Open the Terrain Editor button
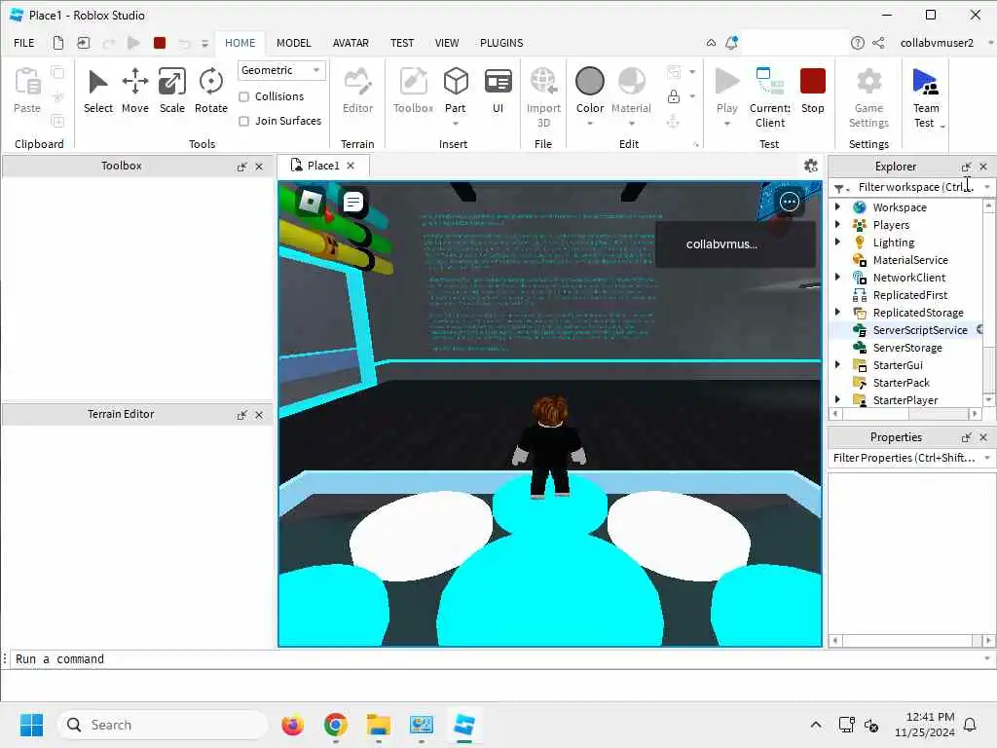997x748 pixels. tap(357, 91)
